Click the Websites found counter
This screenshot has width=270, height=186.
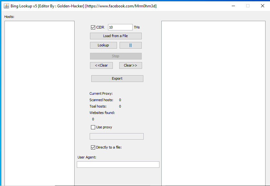102,113
